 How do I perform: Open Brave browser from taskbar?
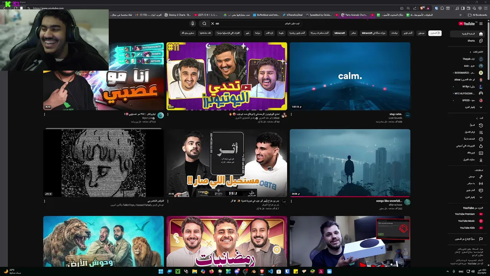tap(262, 271)
